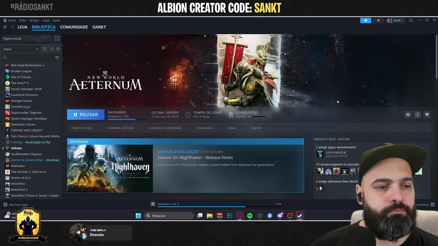
Task: Open the Jogos category dropdown
Action: tap(21, 49)
